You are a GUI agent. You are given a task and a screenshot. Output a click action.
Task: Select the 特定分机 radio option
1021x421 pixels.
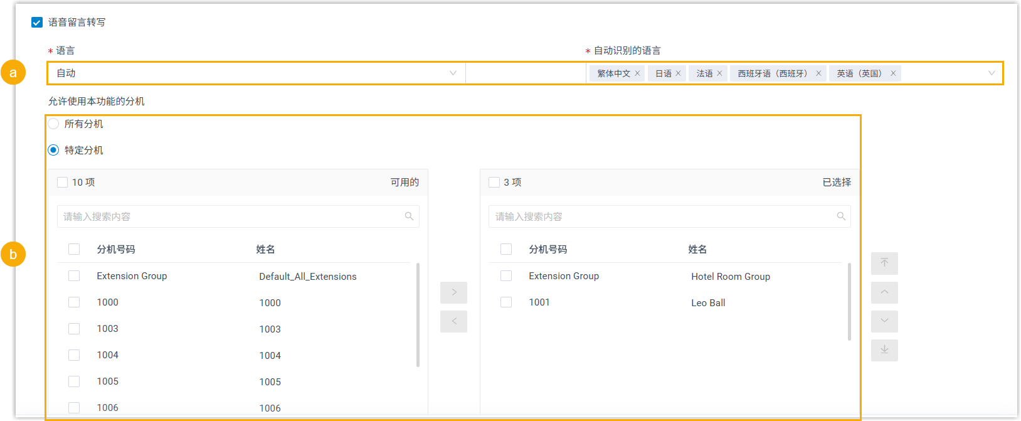[x=54, y=151]
